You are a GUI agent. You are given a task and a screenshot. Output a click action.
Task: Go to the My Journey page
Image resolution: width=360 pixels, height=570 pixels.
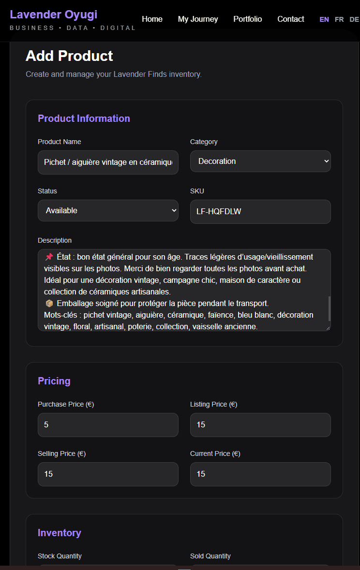pos(197,19)
